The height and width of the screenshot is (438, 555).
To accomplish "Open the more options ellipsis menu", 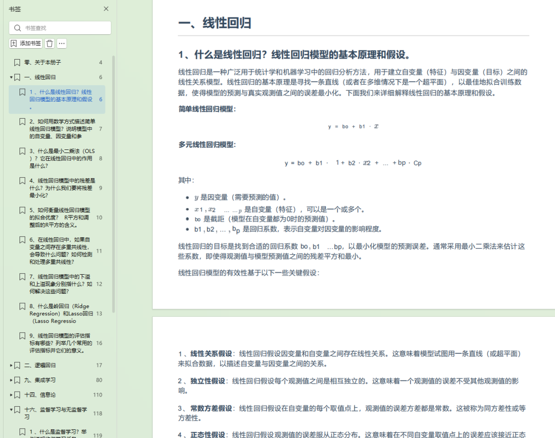I will [x=62, y=44].
